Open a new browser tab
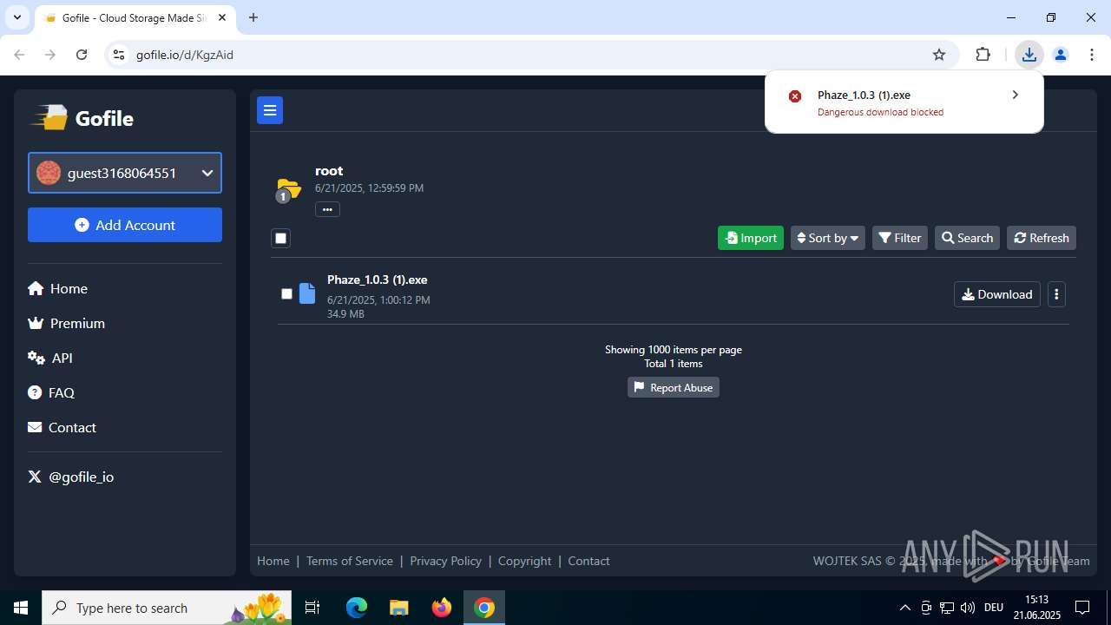 (253, 17)
